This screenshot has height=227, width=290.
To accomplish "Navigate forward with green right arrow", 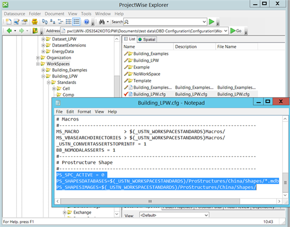I will [21, 31].
